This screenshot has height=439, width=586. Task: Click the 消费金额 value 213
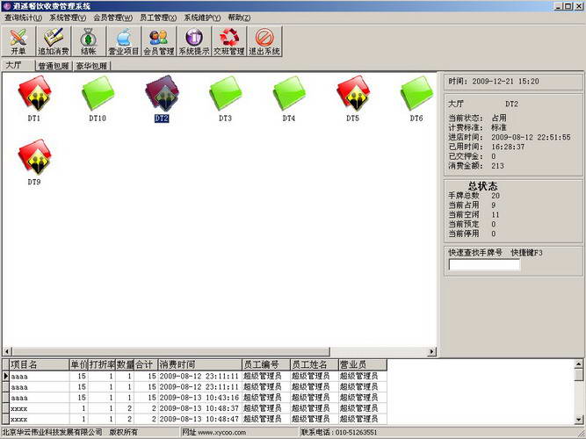point(498,166)
